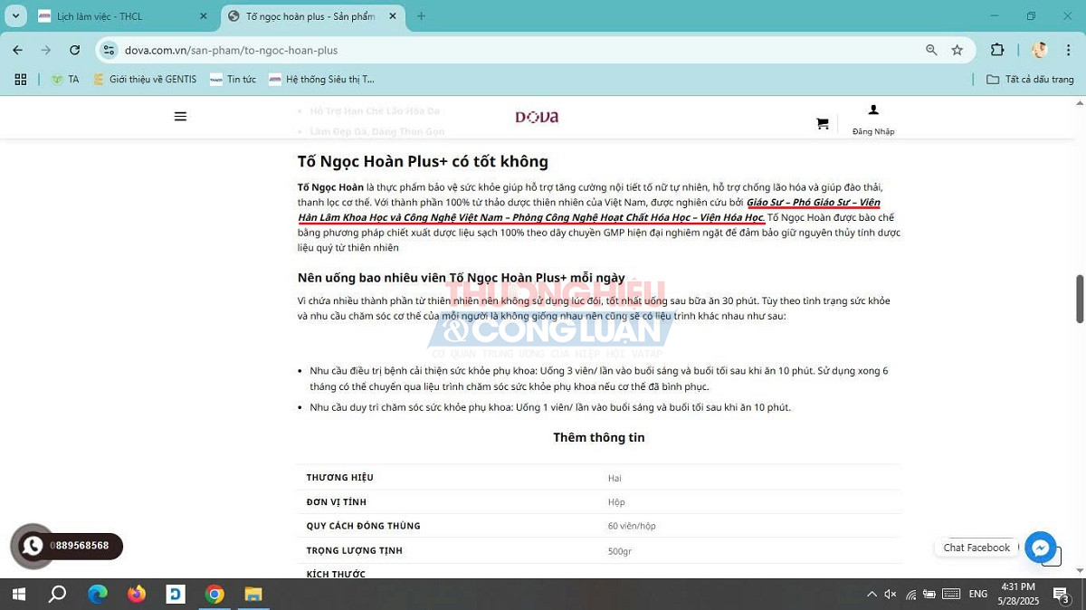1086x610 pixels.
Task: Open Chrome's Extensions puzzle icon
Action: (x=996, y=51)
